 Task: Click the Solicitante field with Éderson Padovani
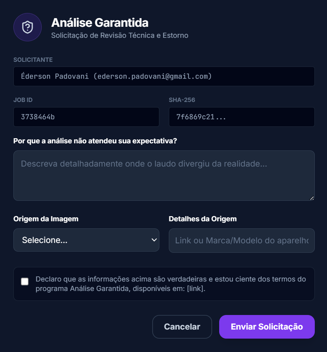click(x=164, y=76)
